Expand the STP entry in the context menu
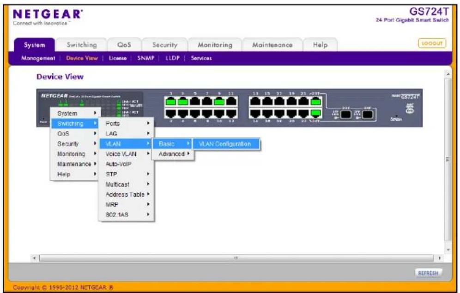Screen dimensions: 460x293 click(x=126, y=174)
